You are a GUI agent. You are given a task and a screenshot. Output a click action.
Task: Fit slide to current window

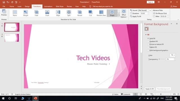(178, 94)
